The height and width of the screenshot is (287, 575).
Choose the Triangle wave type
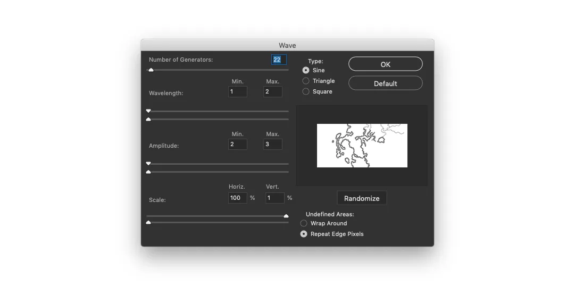tap(306, 81)
